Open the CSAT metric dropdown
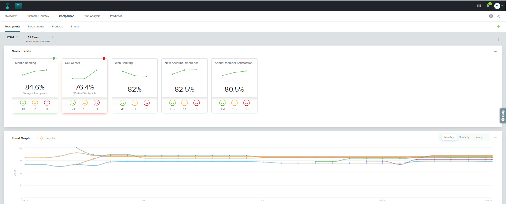The image size is (506, 204). [12, 37]
